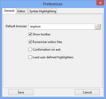The image size is (106, 99).
Task: Click the Cancel button
Action: coord(87,92)
